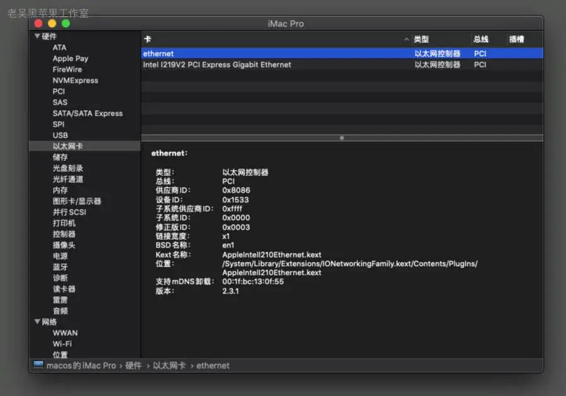Screen dimensions: 566x396
Task: Click the Kext name AppleIntelI210Ethernet.kext value
Action: [272, 255]
